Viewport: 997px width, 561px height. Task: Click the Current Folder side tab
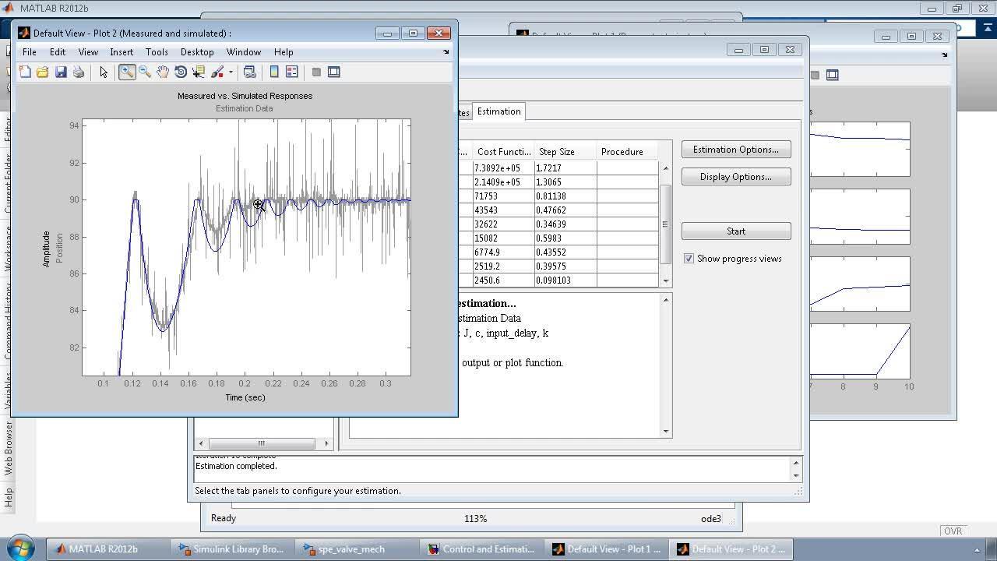(x=9, y=185)
